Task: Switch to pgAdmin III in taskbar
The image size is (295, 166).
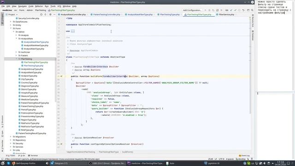Action: point(212,163)
